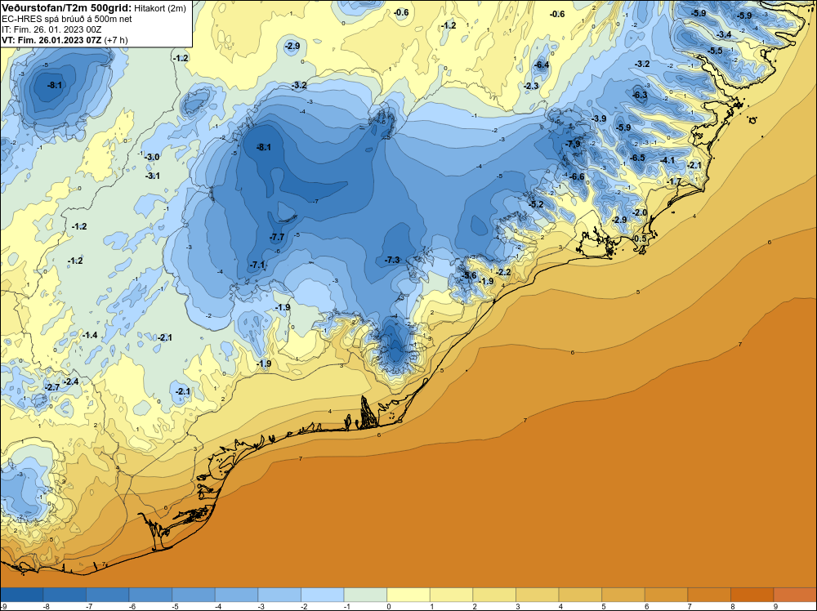Select legend swatch between -1 and 0
817x611 pixels.
366,595
